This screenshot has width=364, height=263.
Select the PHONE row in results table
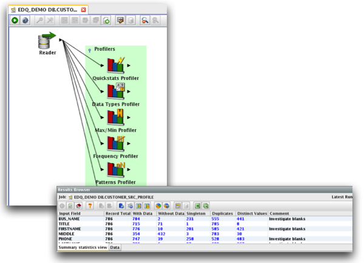click(204, 239)
